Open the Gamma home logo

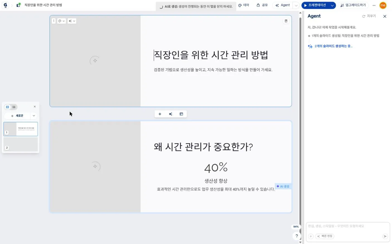[x=5, y=5]
